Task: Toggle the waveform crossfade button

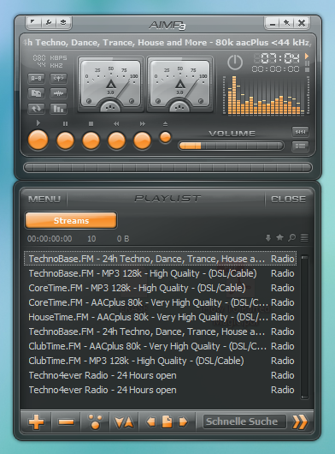Action: pyautogui.click(x=58, y=93)
